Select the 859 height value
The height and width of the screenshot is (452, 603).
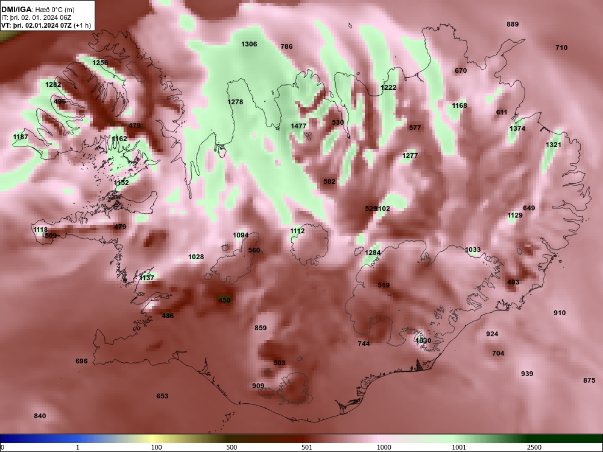pos(260,328)
